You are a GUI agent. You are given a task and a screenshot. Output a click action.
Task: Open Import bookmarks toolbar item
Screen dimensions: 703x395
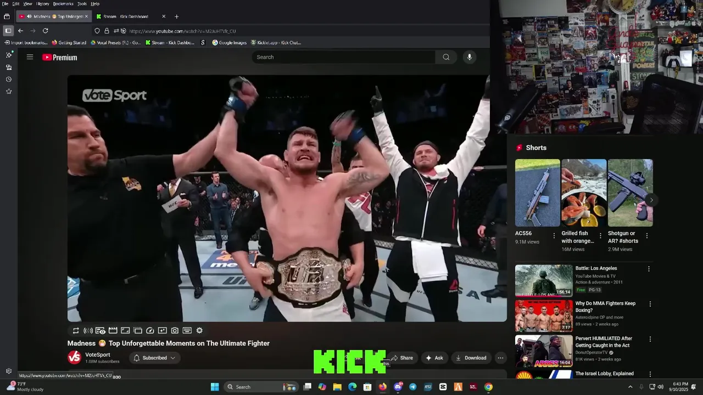click(26, 43)
